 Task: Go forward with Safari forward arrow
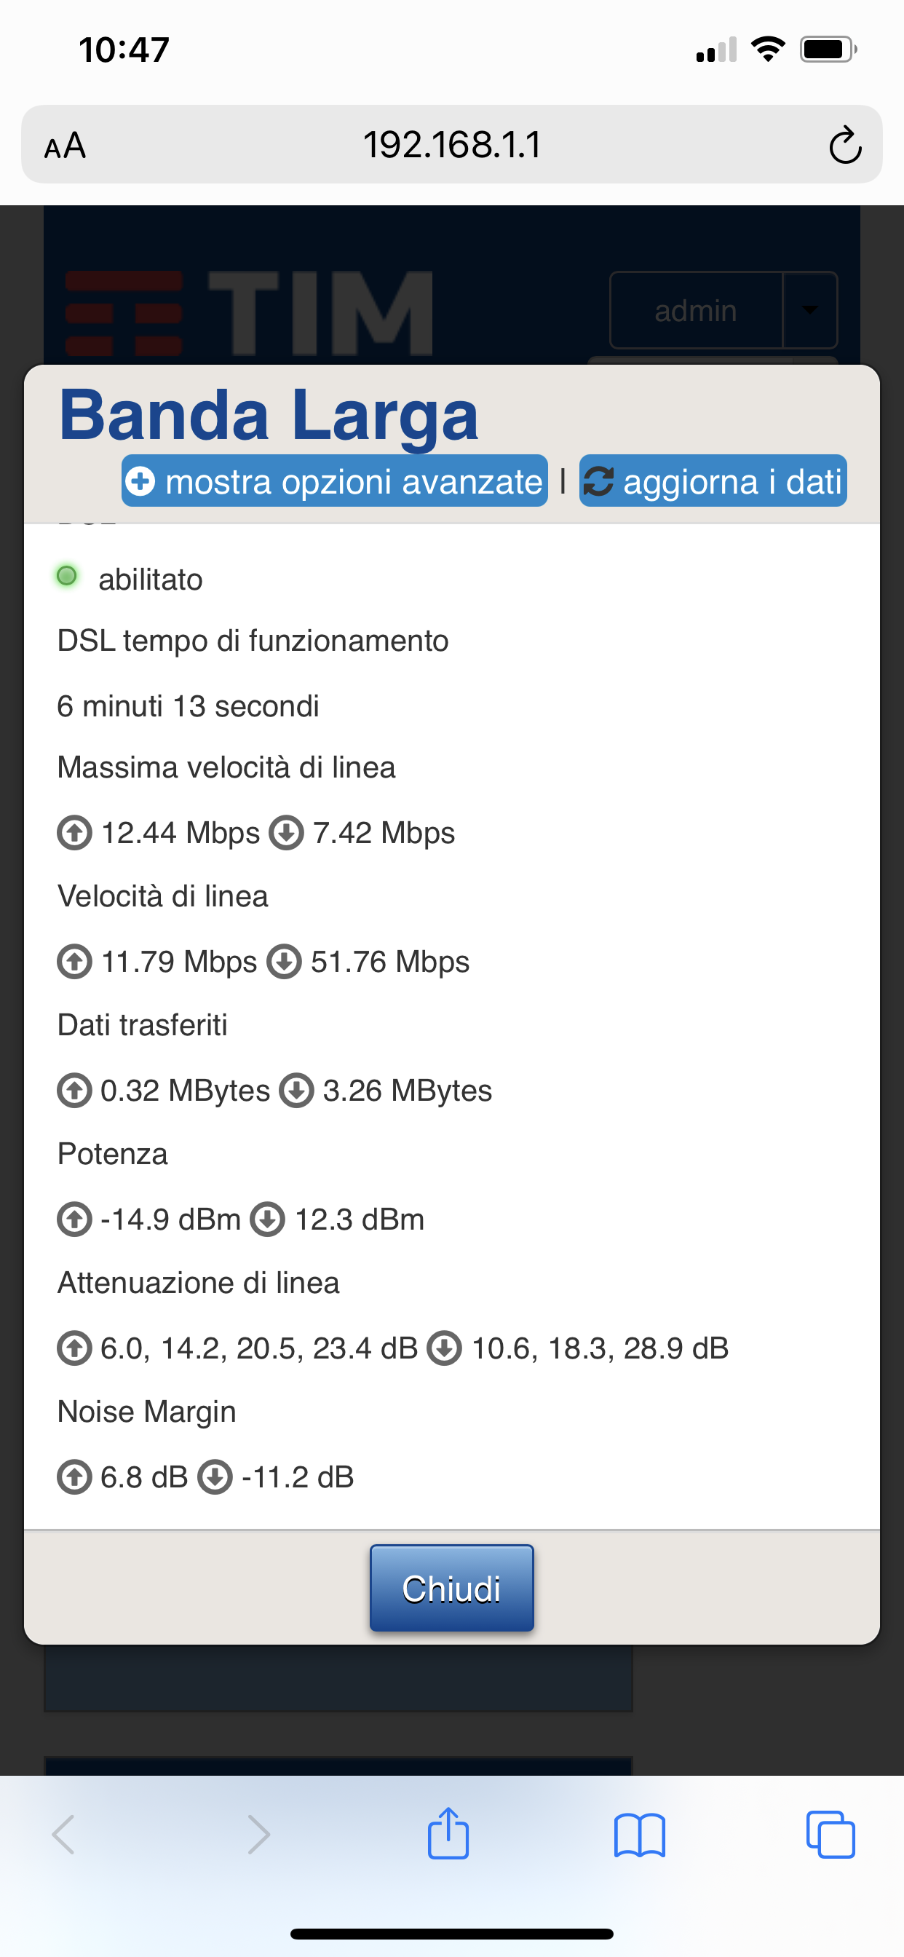pos(258,1835)
